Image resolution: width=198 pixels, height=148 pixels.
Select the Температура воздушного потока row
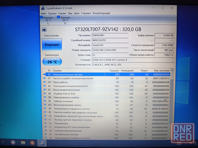tap(107, 109)
